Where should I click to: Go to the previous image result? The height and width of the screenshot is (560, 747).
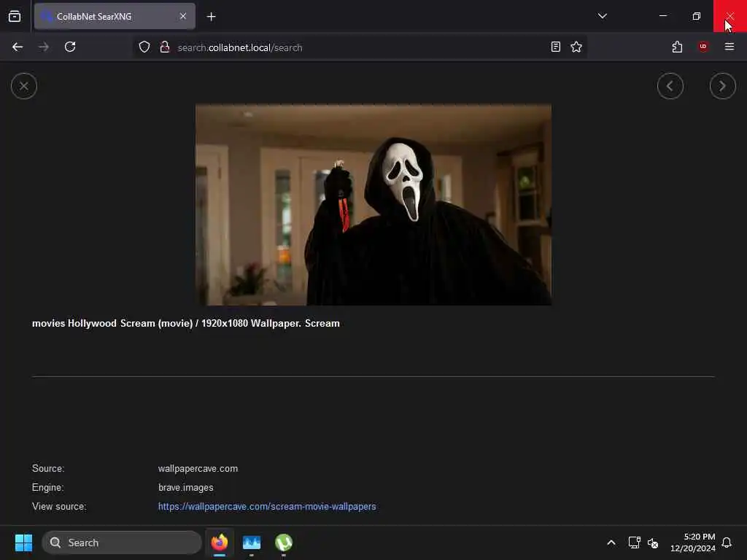pyautogui.click(x=670, y=86)
